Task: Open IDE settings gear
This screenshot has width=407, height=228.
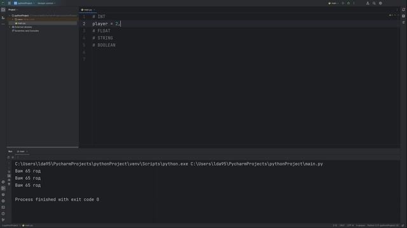Action: tap(380, 3)
